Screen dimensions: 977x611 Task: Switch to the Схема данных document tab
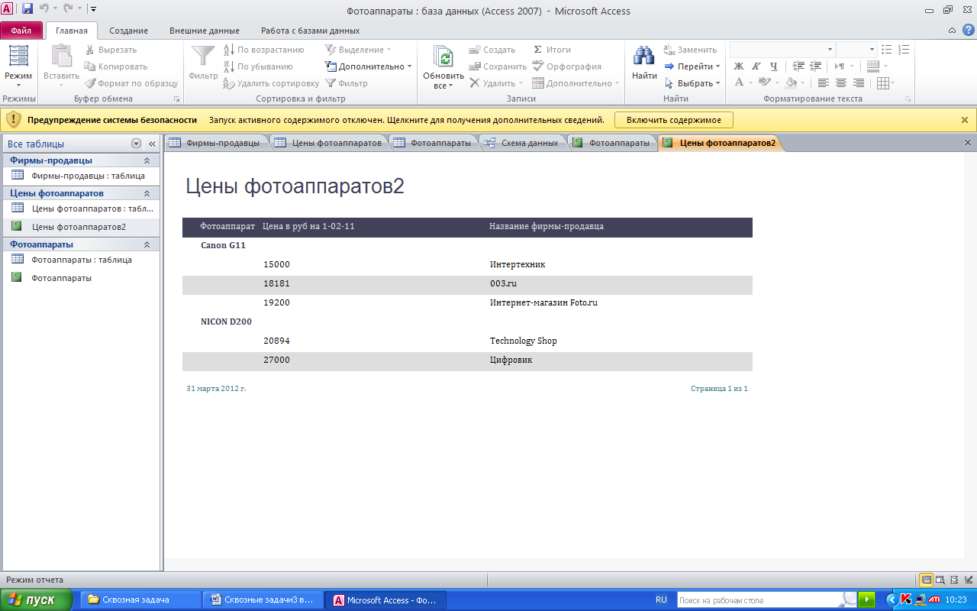523,143
